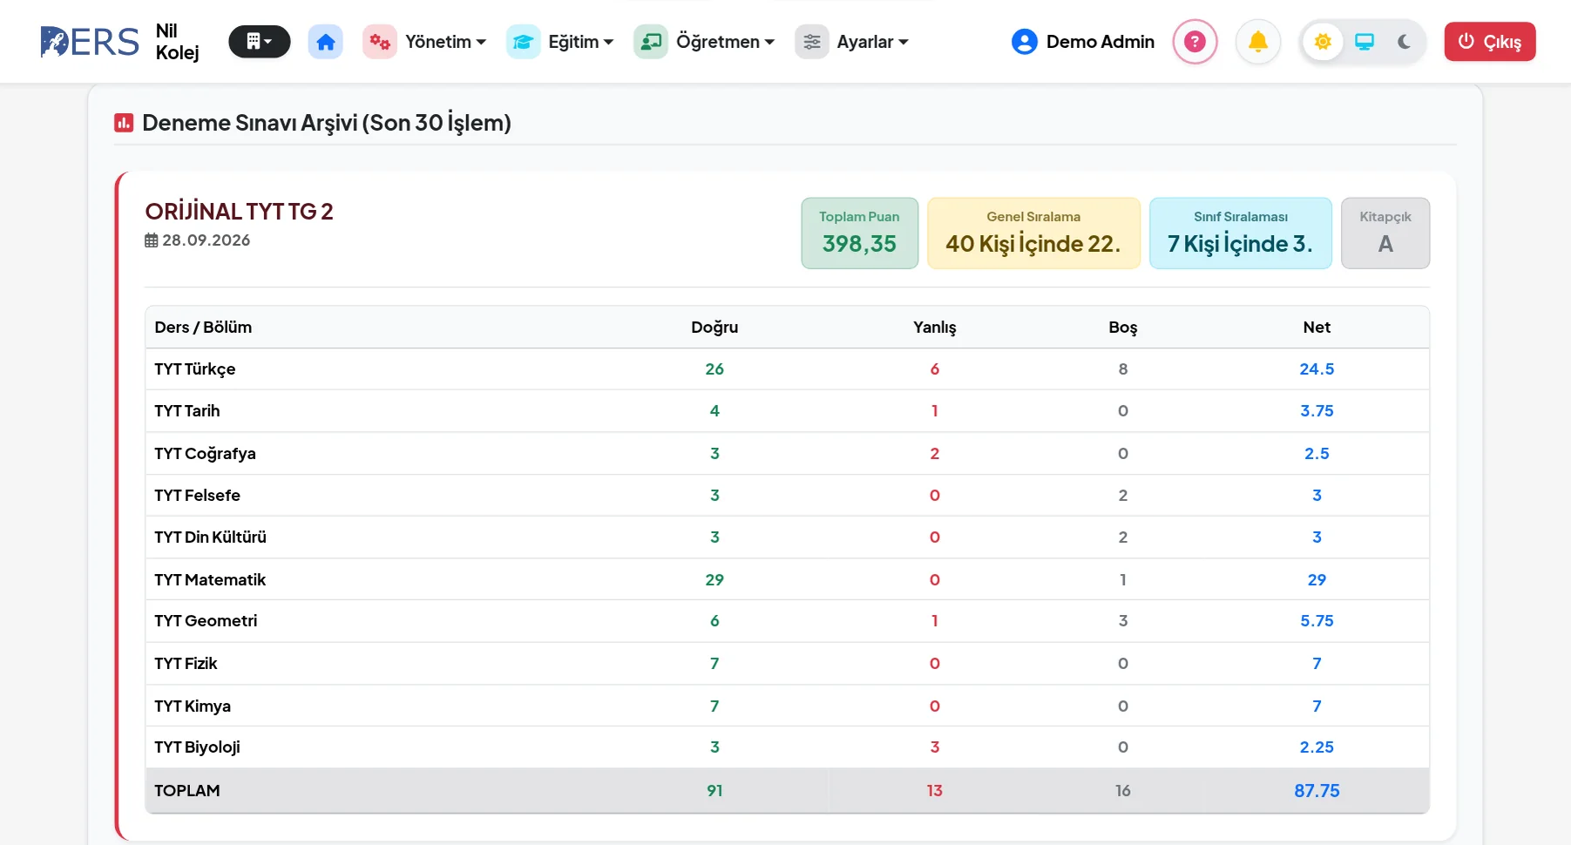
Task: Click the TOPLAM net value 87.75
Action: 1317,791
